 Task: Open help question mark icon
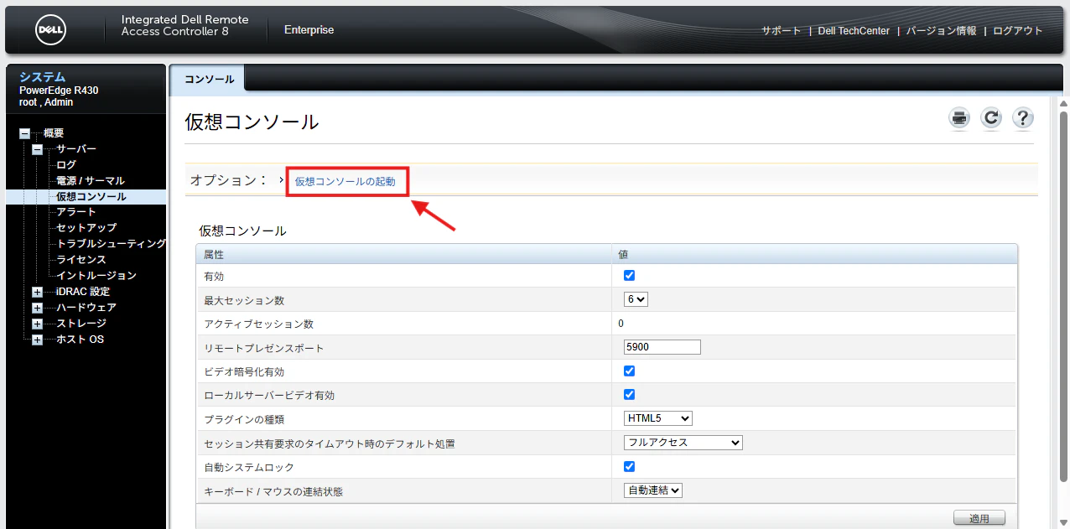[1022, 118]
